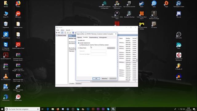The height and width of the screenshot is (111, 197).
Task: Open MEGAsync desktop shortcut
Action: point(18,14)
